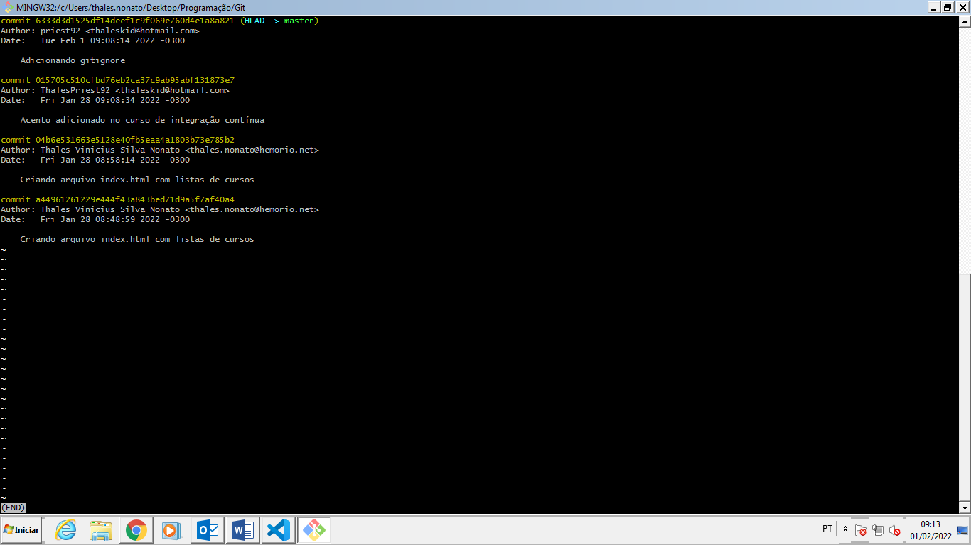Screen dimensions: 971x545
Task: Open Internet Explorer from the taskbar
Action: coord(66,530)
